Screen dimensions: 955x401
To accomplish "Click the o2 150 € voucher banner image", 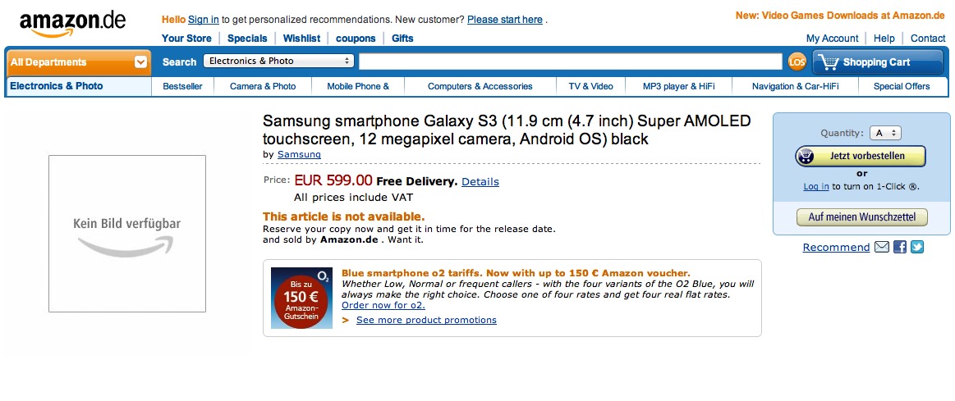I will (301, 298).
